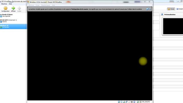Click inside the black Windows 10 guest screen
The image size is (183, 103).
click(x=89, y=56)
